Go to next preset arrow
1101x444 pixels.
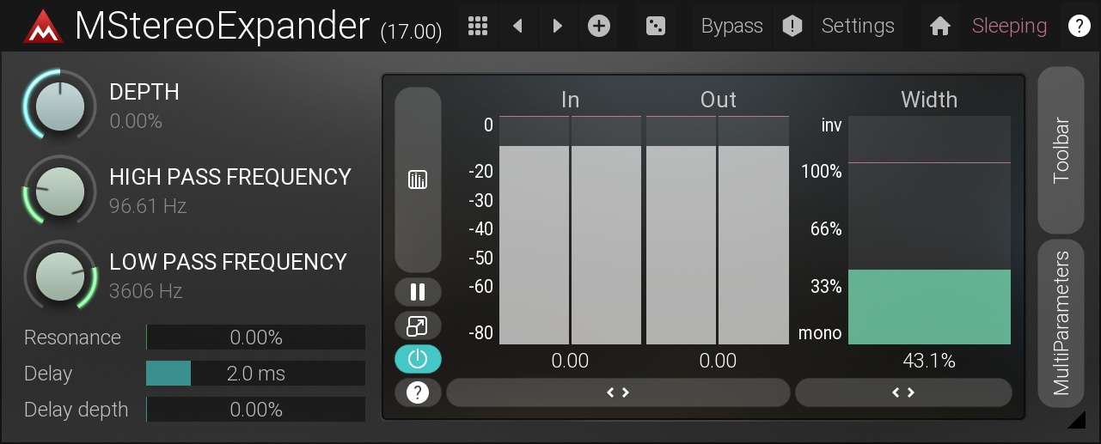pos(558,26)
